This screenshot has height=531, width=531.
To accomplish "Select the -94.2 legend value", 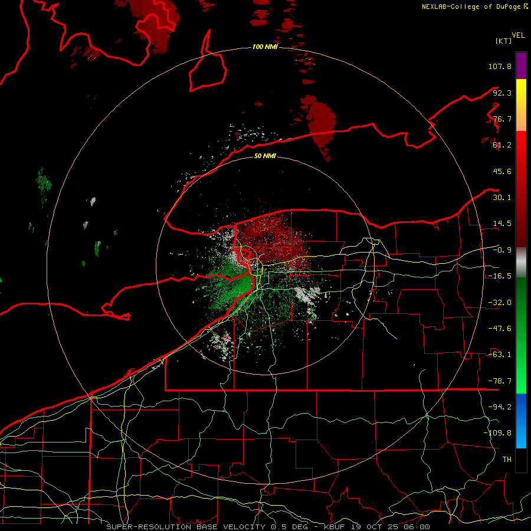I will pyautogui.click(x=500, y=407).
